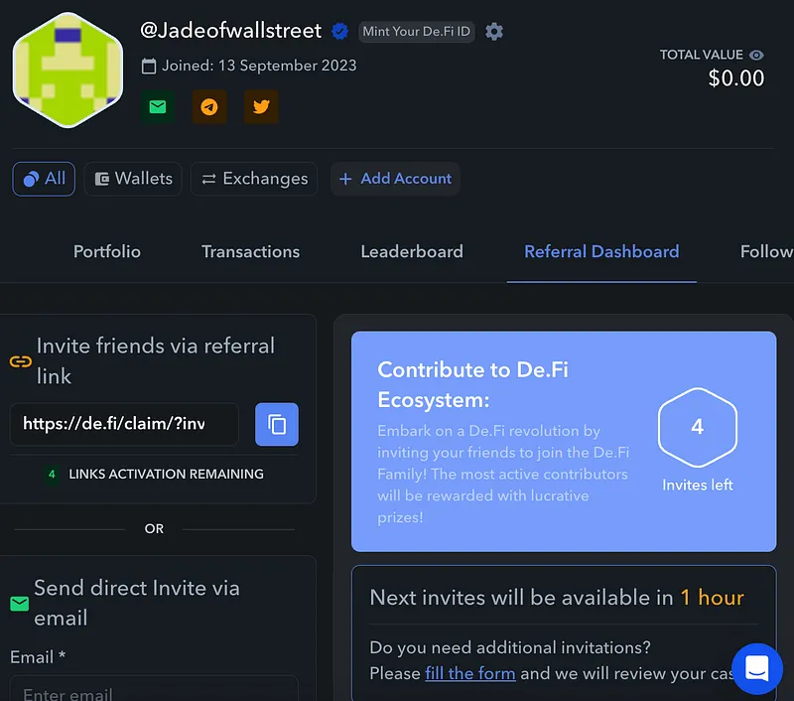Click the hexagon profile avatar

click(x=67, y=70)
